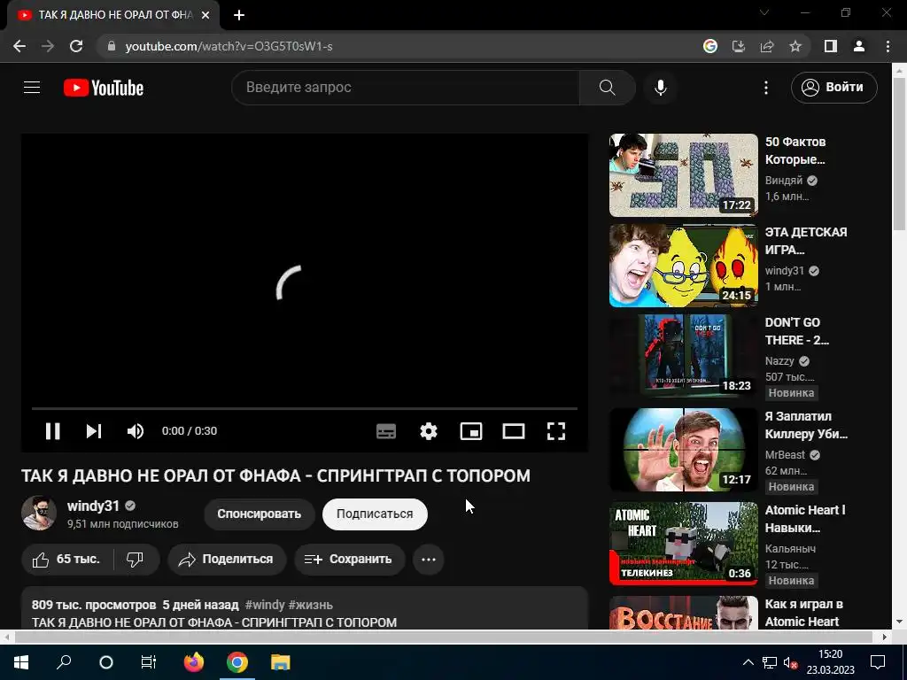Click the horizontal page scrollbar
The image size is (907, 680).
[x=445, y=637]
